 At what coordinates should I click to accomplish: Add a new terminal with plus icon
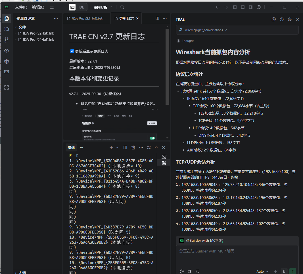[x=111, y=147]
